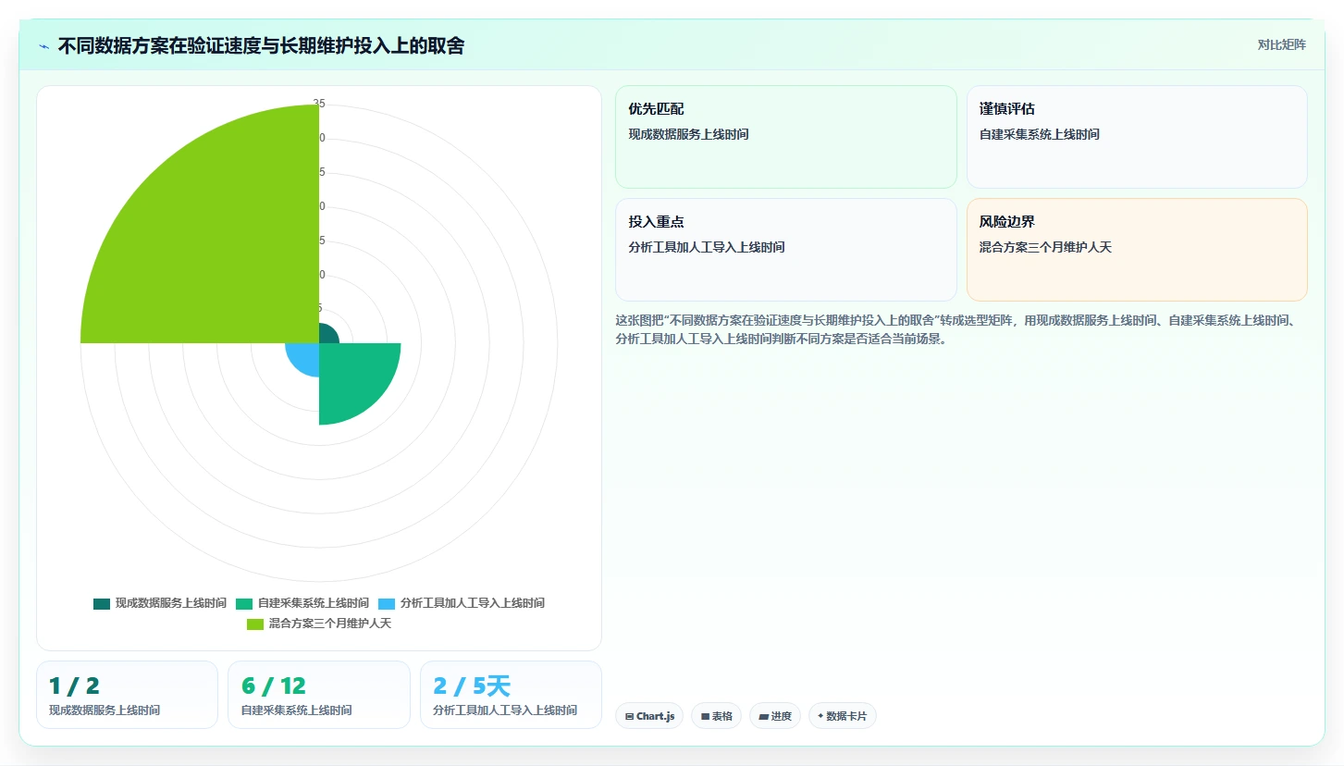Select the Chart.js tag chip

coord(649,716)
